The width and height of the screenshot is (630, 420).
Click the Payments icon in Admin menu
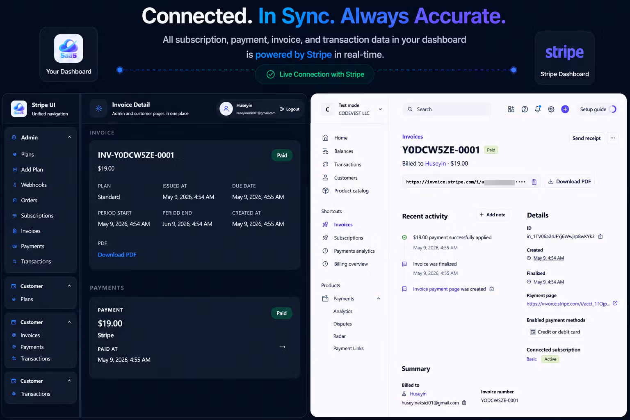[x=15, y=246]
